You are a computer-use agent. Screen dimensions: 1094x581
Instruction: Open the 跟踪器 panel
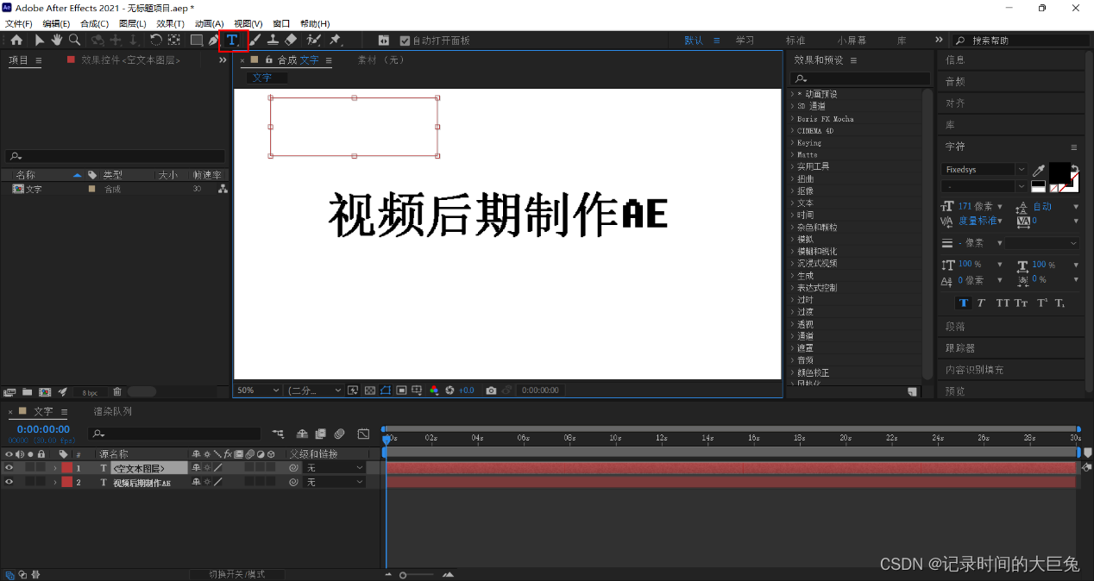coord(960,348)
